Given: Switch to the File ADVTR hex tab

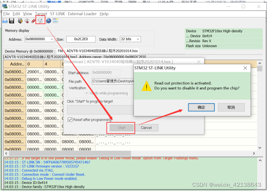Looking at the screenshot, I should point(98,51).
